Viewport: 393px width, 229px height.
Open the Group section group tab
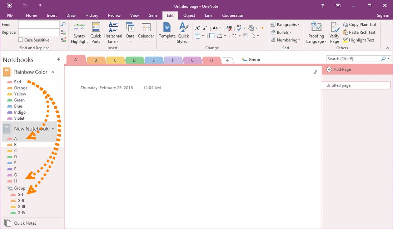click(251, 60)
